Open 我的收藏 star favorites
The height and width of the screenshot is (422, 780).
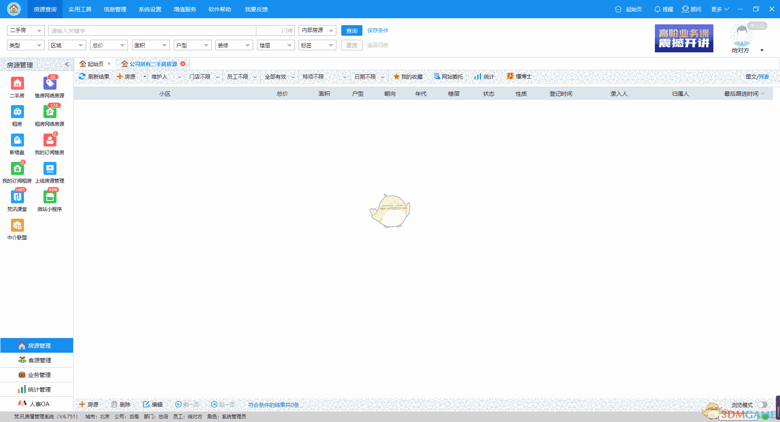pos(408,77)
